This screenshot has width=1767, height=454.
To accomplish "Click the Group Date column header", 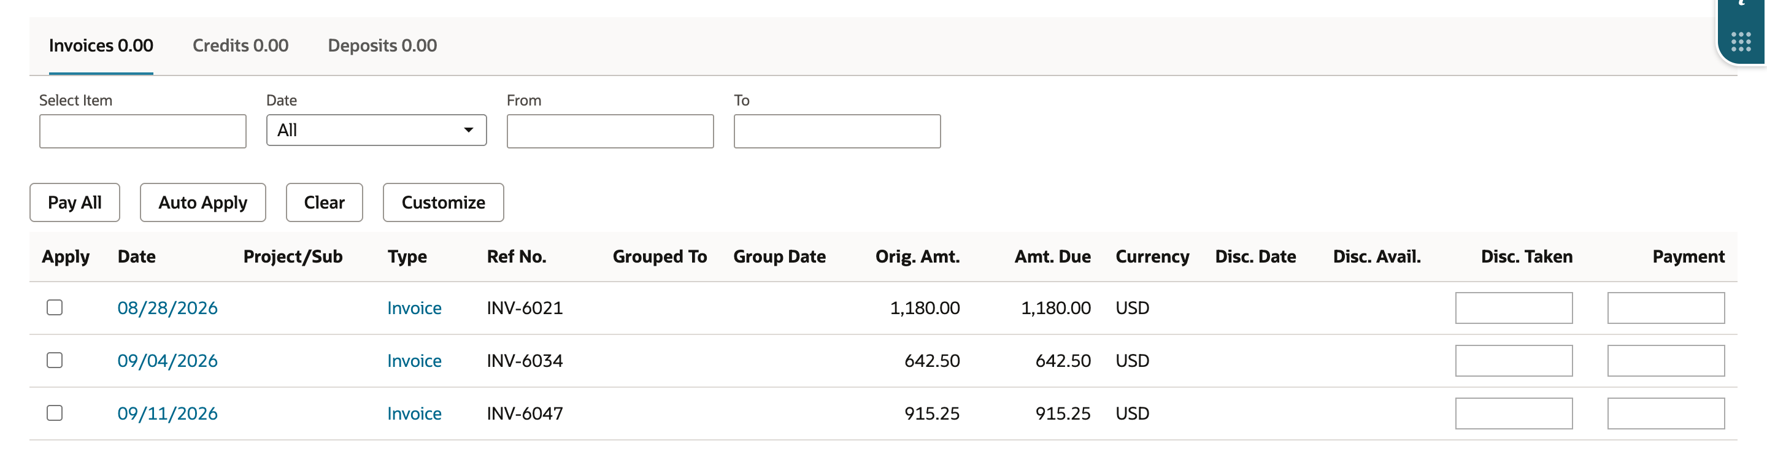I will point(779,256).
